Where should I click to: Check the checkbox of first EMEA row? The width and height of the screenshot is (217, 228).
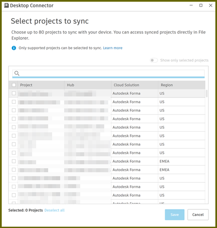14,161
